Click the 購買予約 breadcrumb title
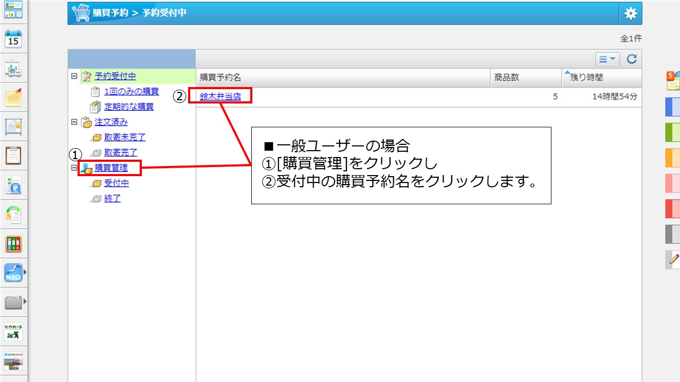680x382 pixels. pos(110,13)
